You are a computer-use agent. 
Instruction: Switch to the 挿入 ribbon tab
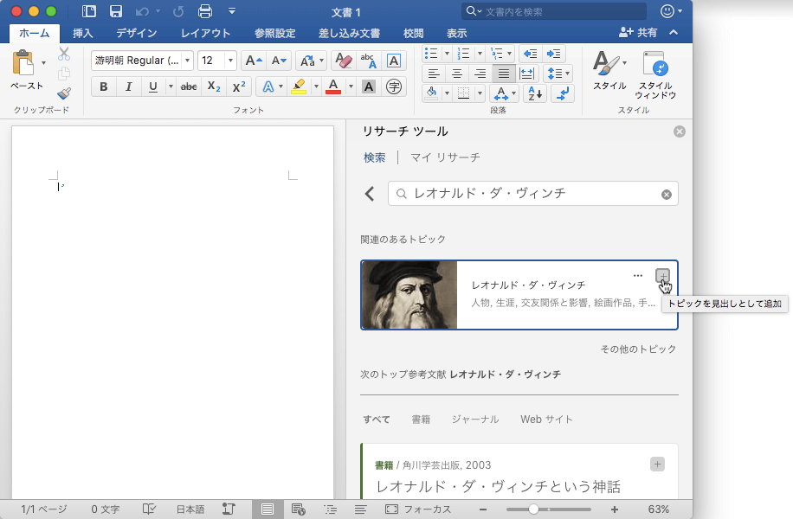(x=83, y=33)
